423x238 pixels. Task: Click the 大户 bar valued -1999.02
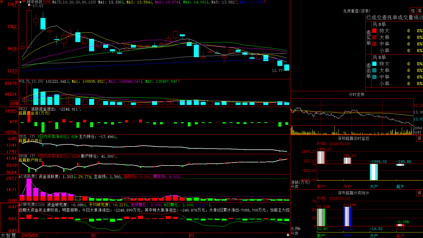[x=374, y=172]
